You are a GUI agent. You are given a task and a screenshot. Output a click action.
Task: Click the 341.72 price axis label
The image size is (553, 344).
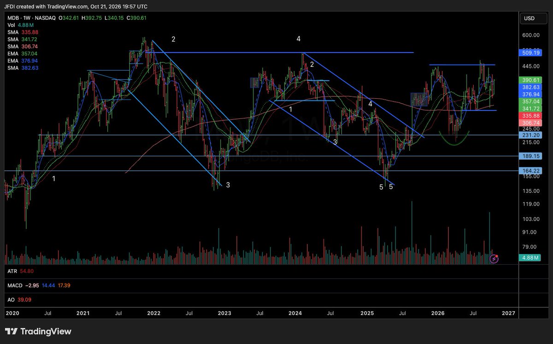click(x=531, y=108)
